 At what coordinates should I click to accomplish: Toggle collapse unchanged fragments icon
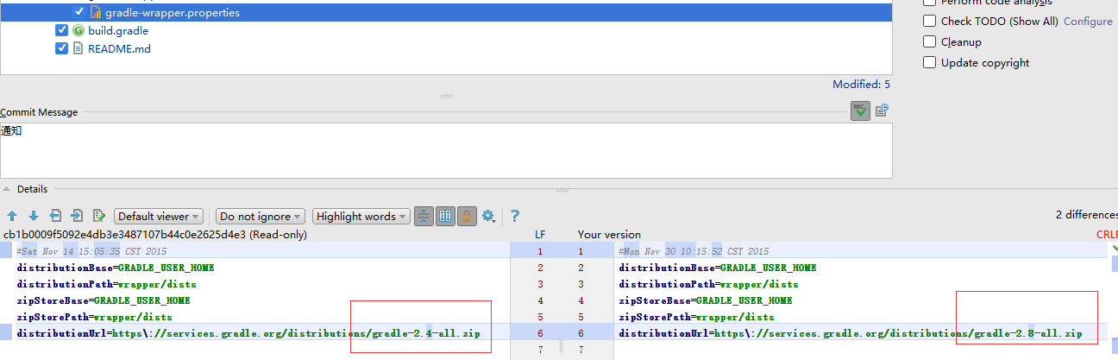(x=424, y=216)
